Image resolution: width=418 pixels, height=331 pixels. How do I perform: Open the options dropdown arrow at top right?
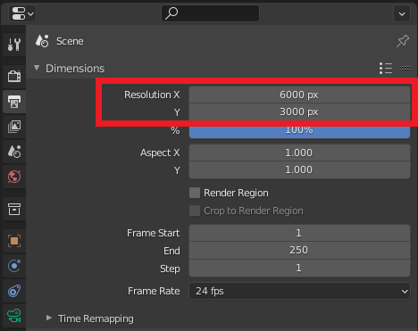(402, 13)
